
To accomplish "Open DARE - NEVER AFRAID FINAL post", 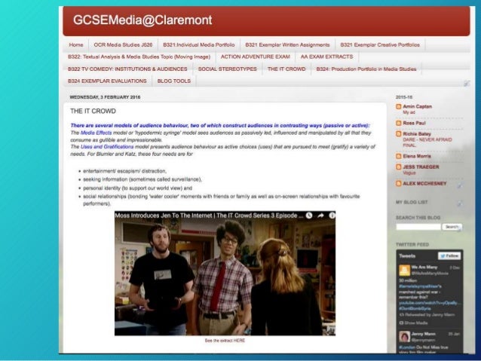I will coord(427,142).
